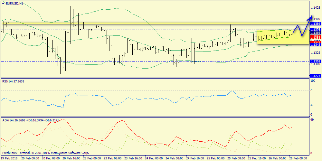Screen dimensions: 322x161
Task: Click the 1.1369 current price tag
Action: (315, 33)
